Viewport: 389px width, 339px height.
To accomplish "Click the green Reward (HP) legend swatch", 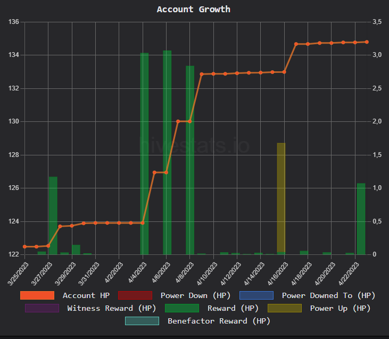I will pyautogui.click(x=182, y=308).
